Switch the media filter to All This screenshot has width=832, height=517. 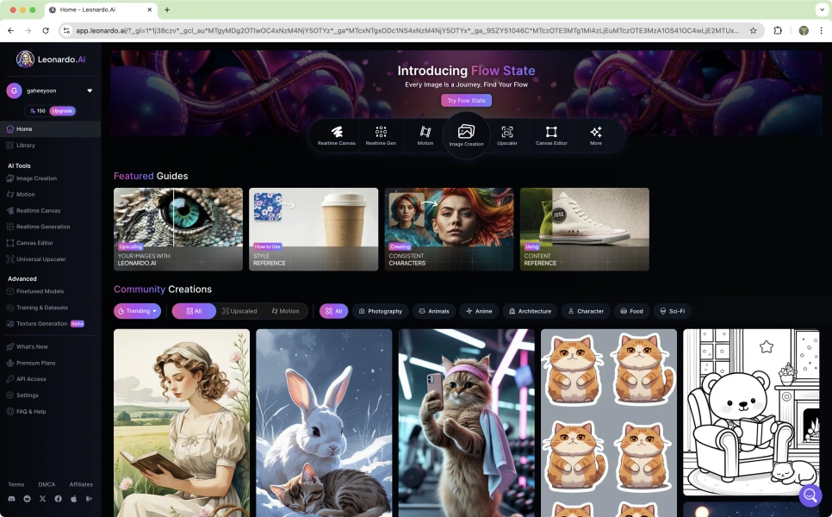coord(194,311)
